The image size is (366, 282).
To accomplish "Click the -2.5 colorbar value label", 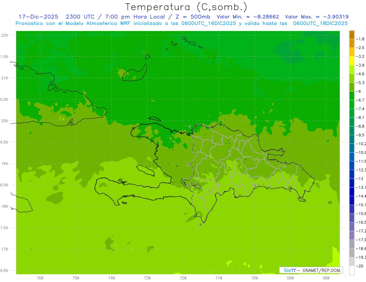I will [x=360, y=48].
